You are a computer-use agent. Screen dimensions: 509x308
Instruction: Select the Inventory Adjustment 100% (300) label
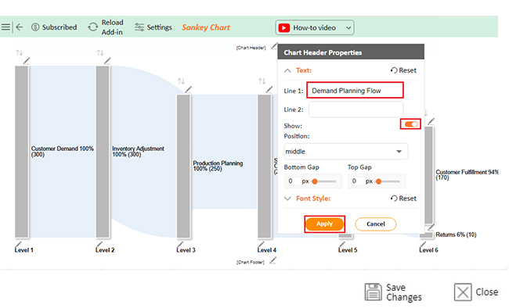pos(138,152)
